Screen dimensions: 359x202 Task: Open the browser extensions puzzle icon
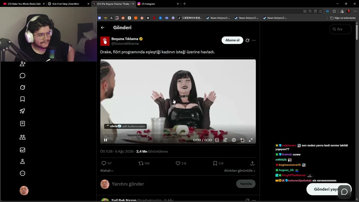pyautogui.click(x=334, y=11)
